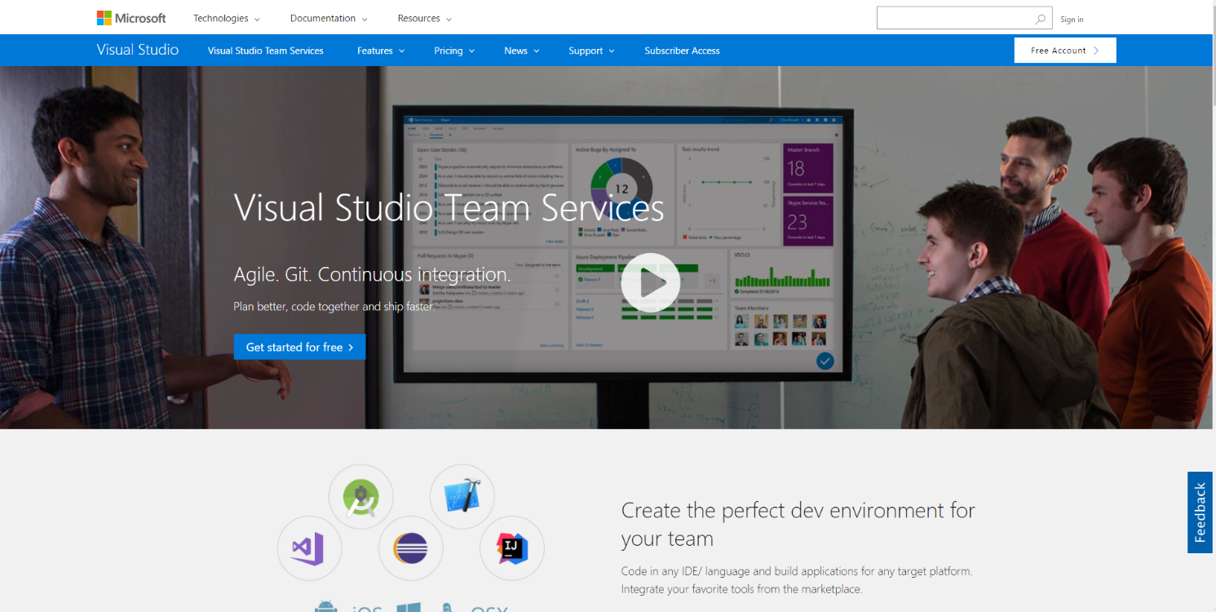The image size is (1216, 612).
Task: Open the Support menu
Action: pyautogui.click(x=592, y=51)
